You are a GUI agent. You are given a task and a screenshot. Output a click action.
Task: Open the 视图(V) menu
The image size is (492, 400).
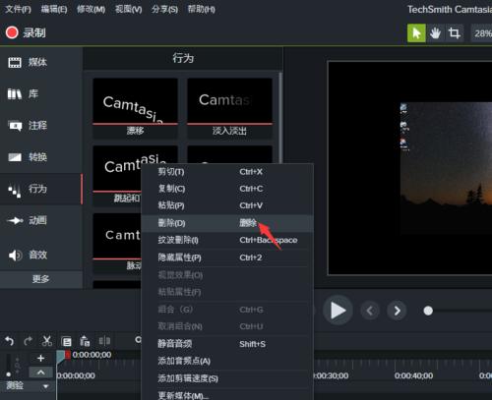128,9
